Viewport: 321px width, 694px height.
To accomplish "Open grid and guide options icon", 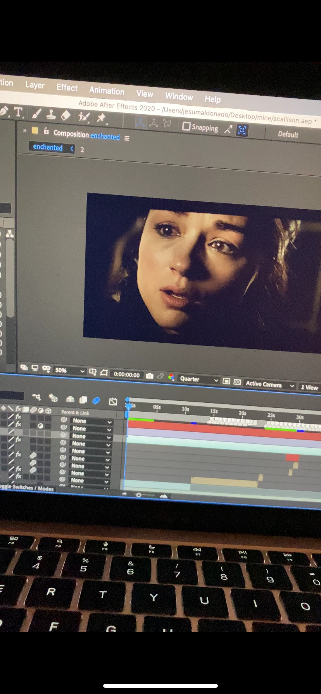I will [x=92, y=372].
